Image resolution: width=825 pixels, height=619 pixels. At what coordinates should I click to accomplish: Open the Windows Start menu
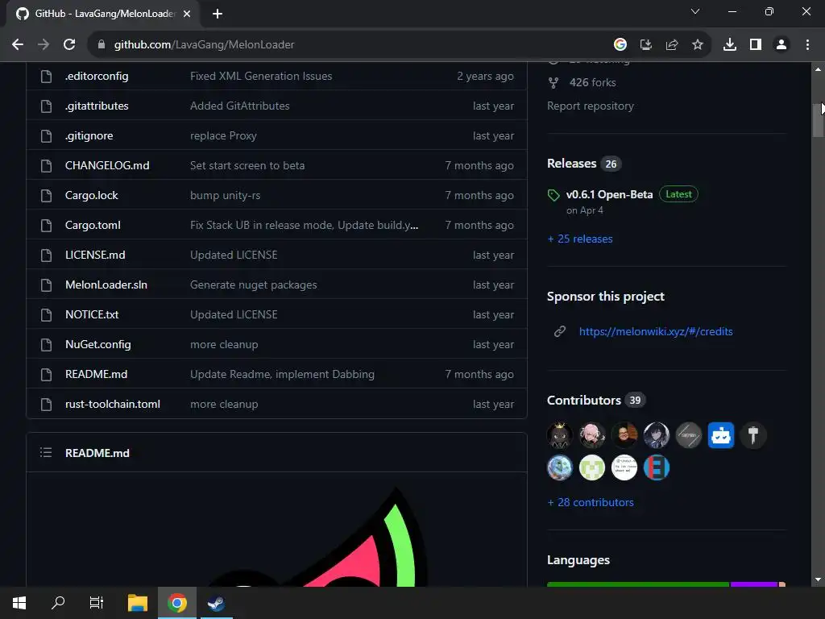19,603
